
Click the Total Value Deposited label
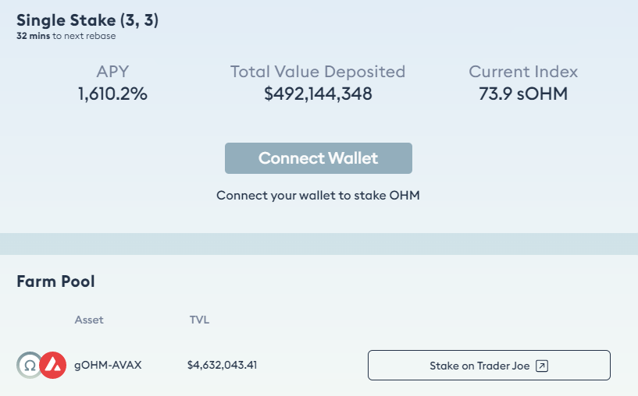point(318,72)
